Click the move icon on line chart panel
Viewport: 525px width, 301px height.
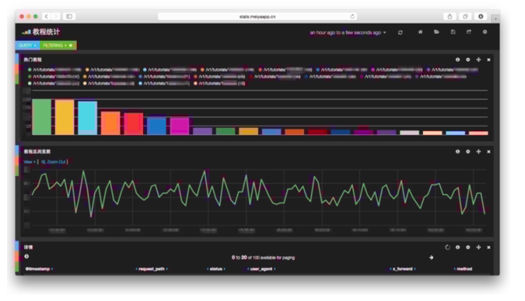479,152
